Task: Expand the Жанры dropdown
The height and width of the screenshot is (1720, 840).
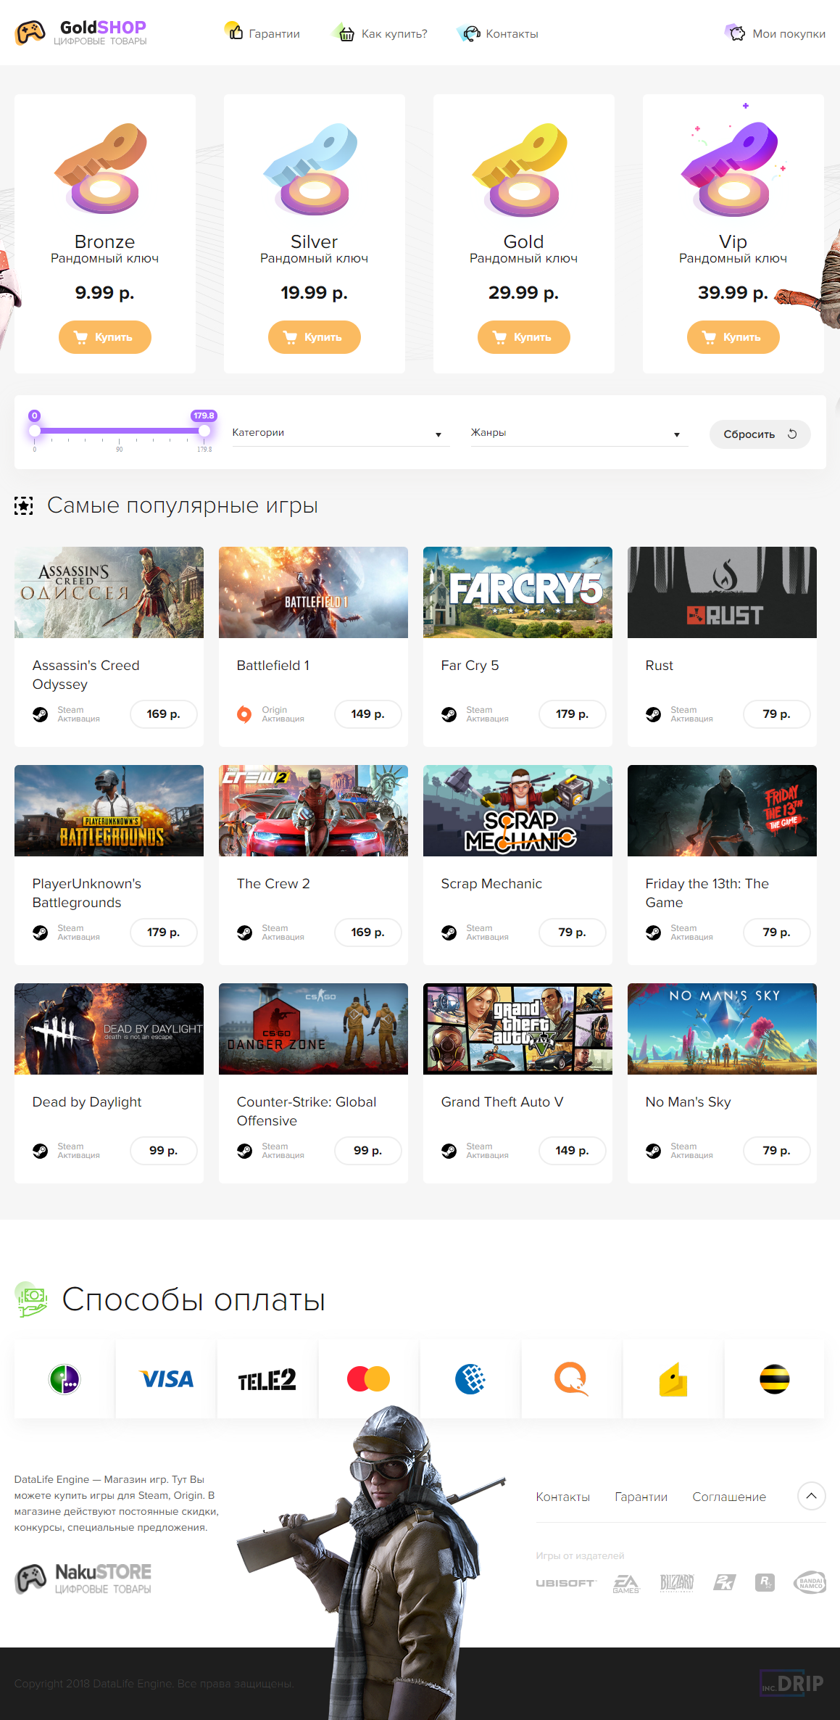Action: [x=579, y=433]
